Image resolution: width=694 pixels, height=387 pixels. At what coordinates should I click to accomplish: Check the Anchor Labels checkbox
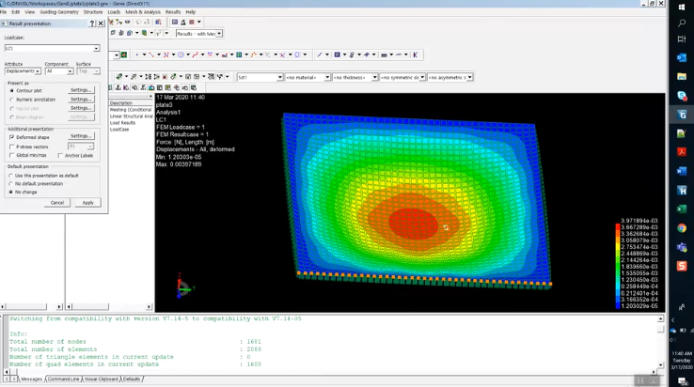60,155
